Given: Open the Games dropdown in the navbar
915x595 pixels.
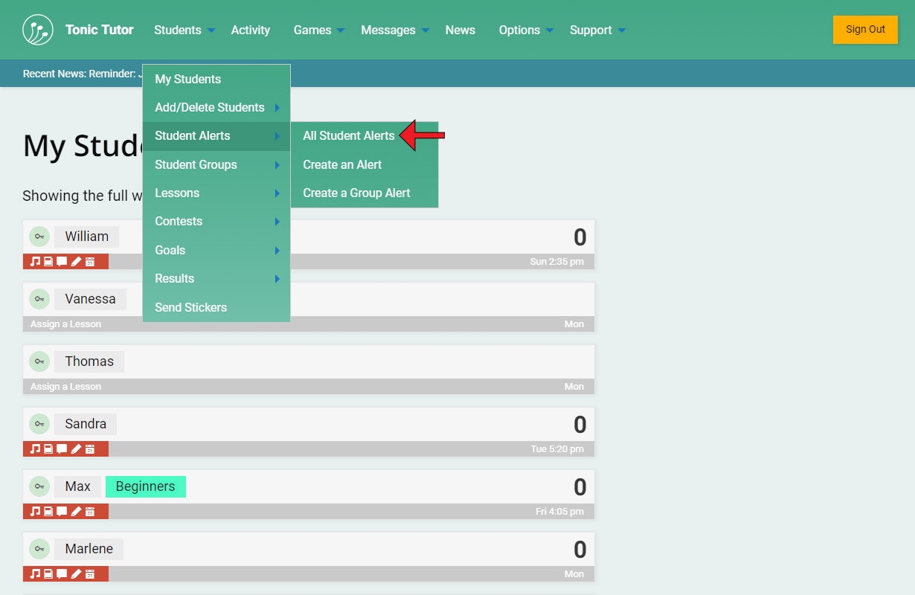Looking at the screenshot, I should click(318, 30).
